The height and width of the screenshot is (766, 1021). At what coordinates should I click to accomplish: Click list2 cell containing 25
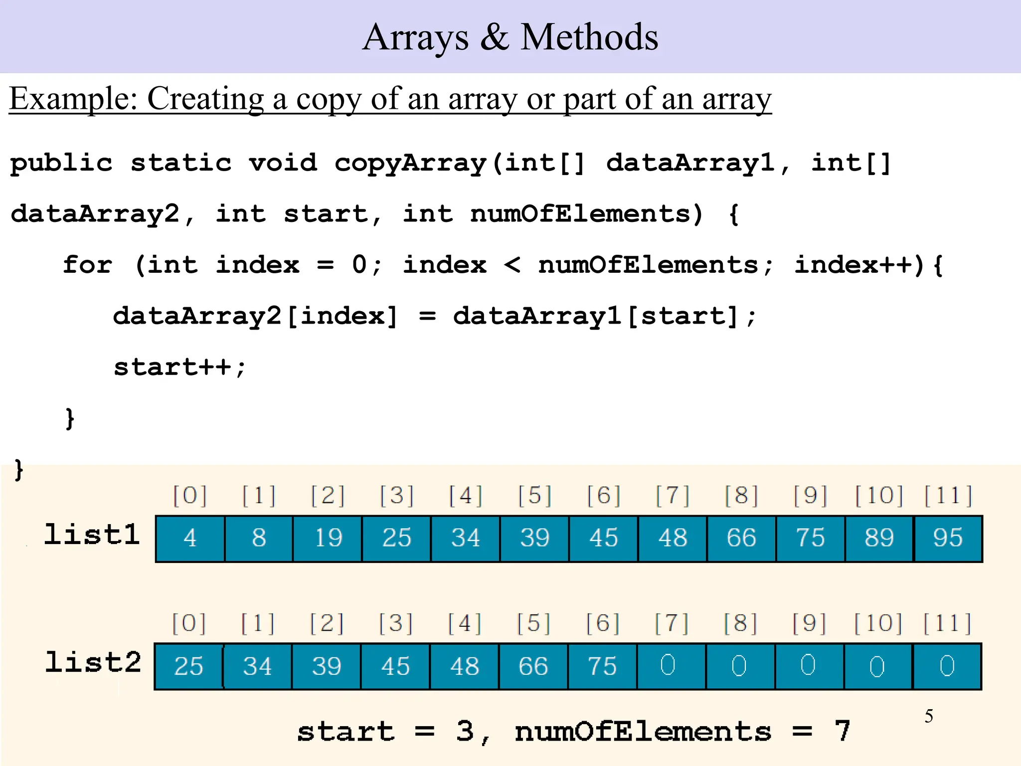[188, 667]
